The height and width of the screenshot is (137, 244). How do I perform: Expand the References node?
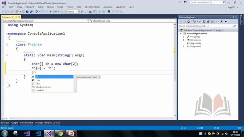(x=184, y=40)
